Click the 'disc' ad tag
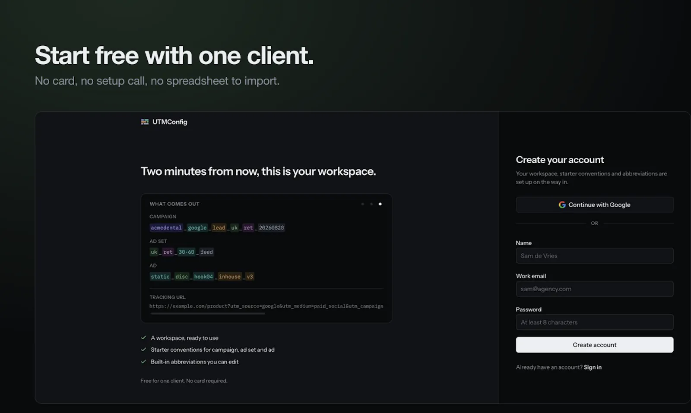Screen dimensions: 691x413 pyautogui.click(x=181, y=277)
